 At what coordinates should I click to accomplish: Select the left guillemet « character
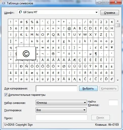click(x=37, y=54)
